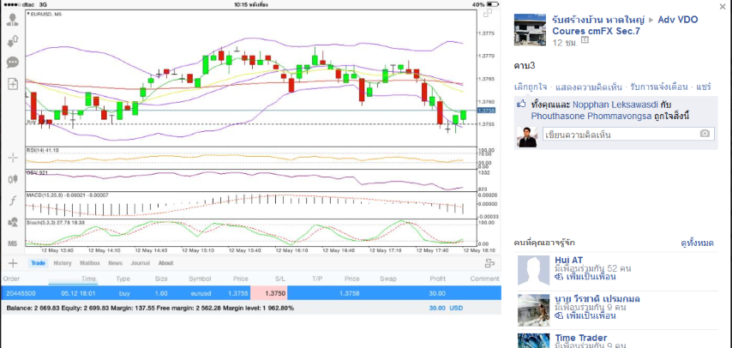Click the objects icon above M5

pos(13,222)
